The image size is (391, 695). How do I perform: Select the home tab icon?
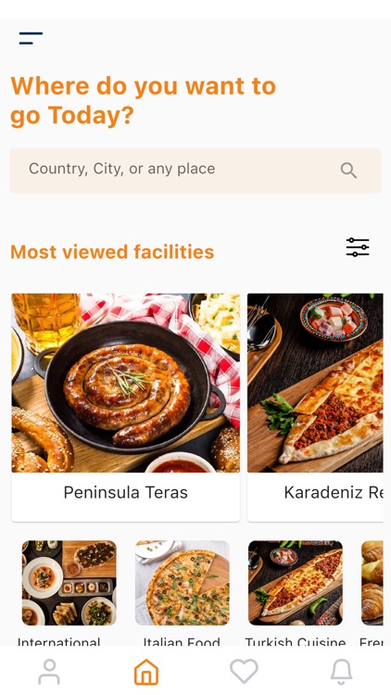pyautogui.click(x=146, y=672)
